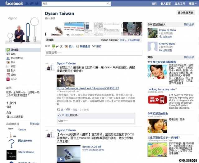This screenshot has height=163, width=199.
Task: Open the whereyou.pixnet.net blog post link
Action: coord(88,88)
